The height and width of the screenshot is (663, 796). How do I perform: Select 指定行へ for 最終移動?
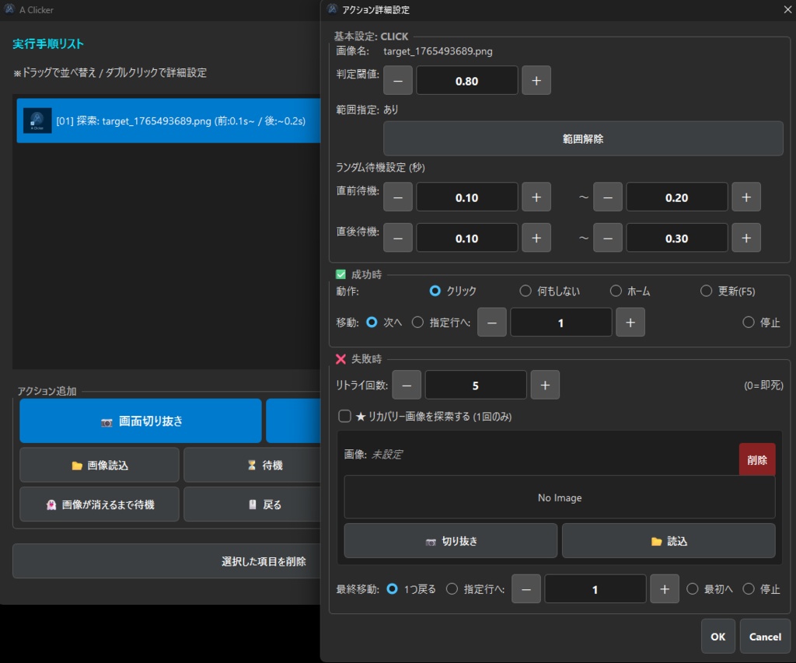(452, 589)
